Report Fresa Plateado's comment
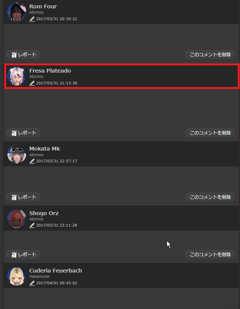The width and height of the screenshot is (240, 309). [x=24, y=133]
